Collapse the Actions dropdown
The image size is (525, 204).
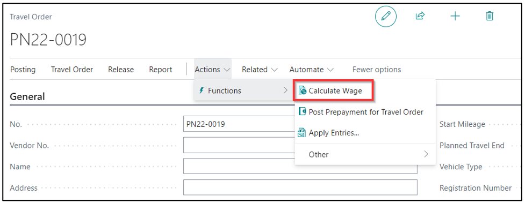click(213, 70)
